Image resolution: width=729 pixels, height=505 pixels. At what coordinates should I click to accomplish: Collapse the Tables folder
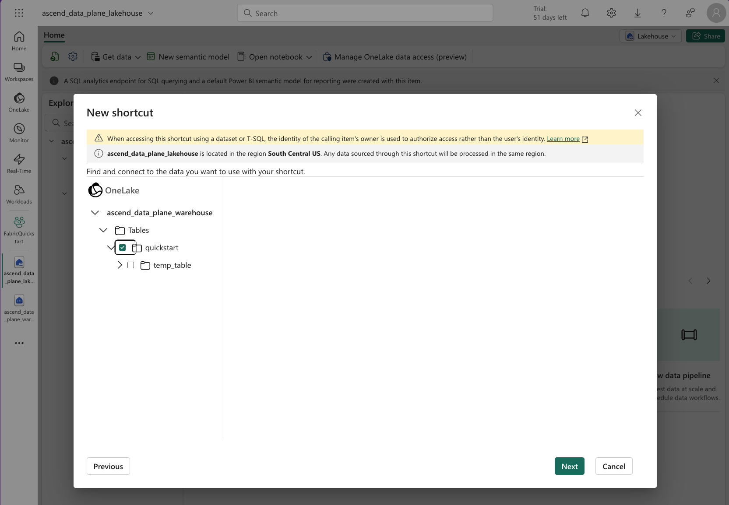tap(103, 230)
